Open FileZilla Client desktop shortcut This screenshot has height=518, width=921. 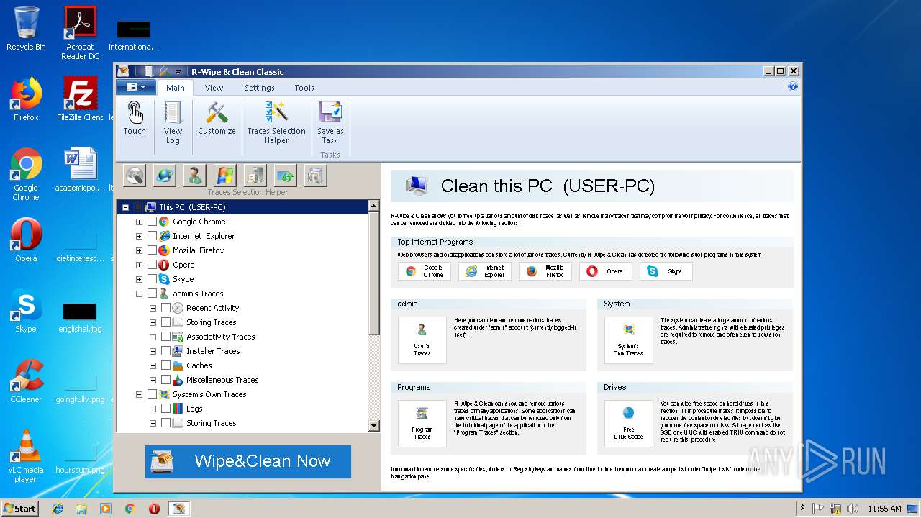click(x=81, y=99)
